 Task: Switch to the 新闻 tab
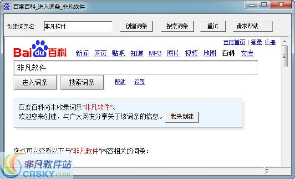click(x=82, y=53)
